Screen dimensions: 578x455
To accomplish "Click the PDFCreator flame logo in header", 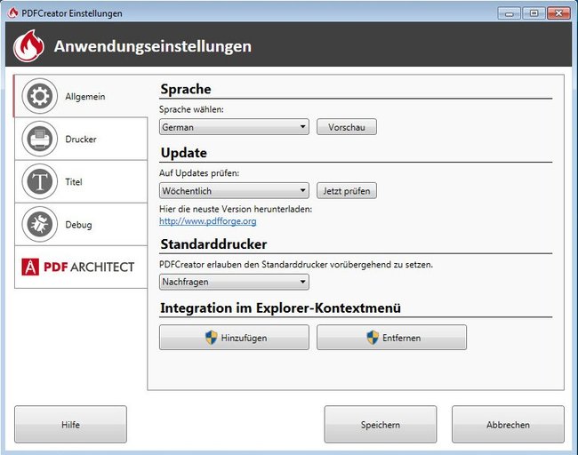I will (x=28, y=45).
